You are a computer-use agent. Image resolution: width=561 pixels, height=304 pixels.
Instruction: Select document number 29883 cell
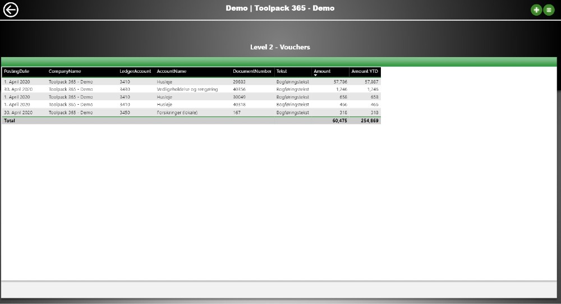[240, 82]
